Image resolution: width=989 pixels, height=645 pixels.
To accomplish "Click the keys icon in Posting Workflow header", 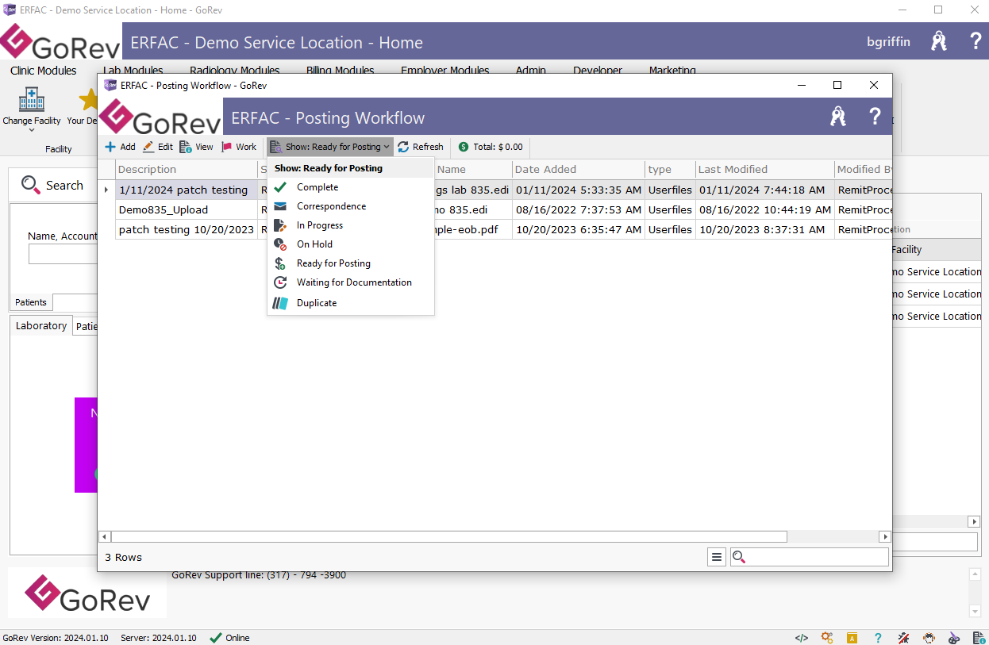I will pyautogui.click(x=838, y=117).
